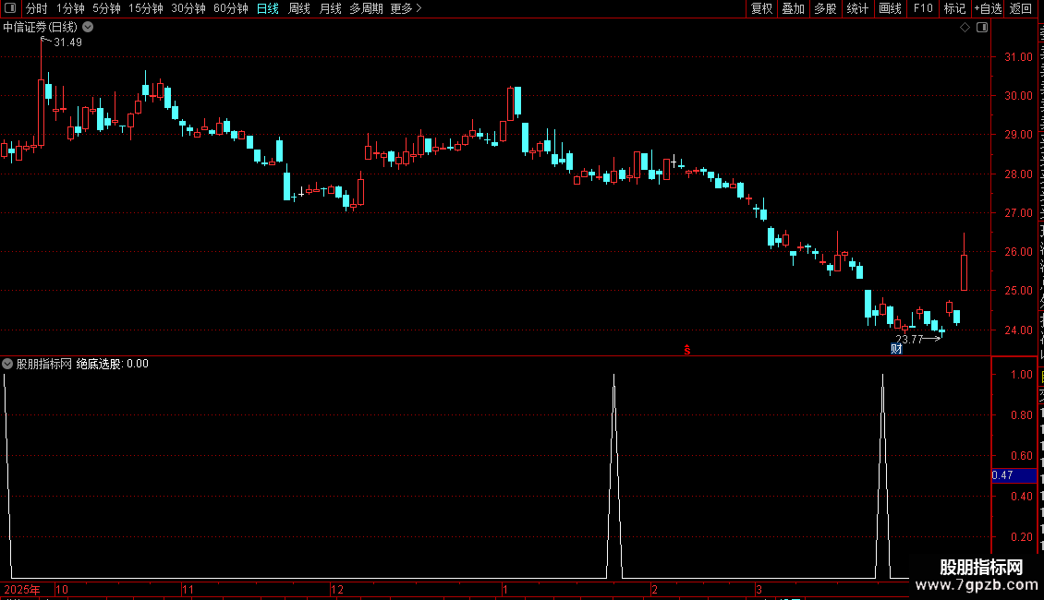Open 多周期 multi-period view
This screenshot has width=1044, height=600.
pos(366,8)
